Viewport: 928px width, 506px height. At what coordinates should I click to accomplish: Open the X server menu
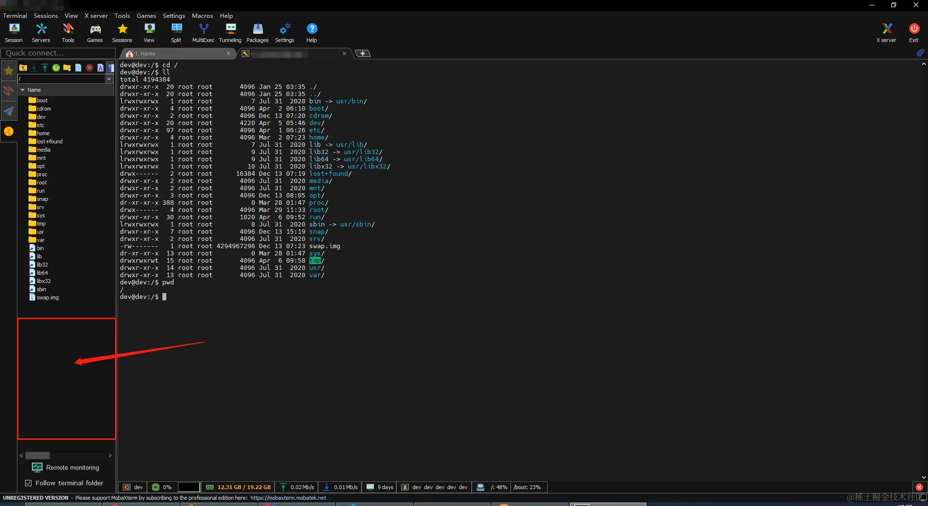pyautogui.click(x=96, y=15)
